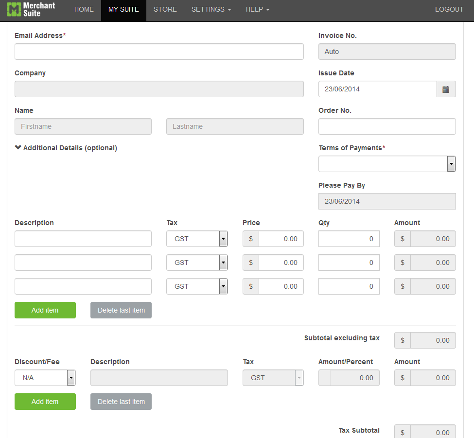The image size is (474, 438).
Task: Open the third item's GST tax dropdown
Action: pos(197,286)
